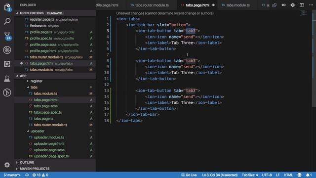Open the Explorer view in activity bar

pos(7,7)
